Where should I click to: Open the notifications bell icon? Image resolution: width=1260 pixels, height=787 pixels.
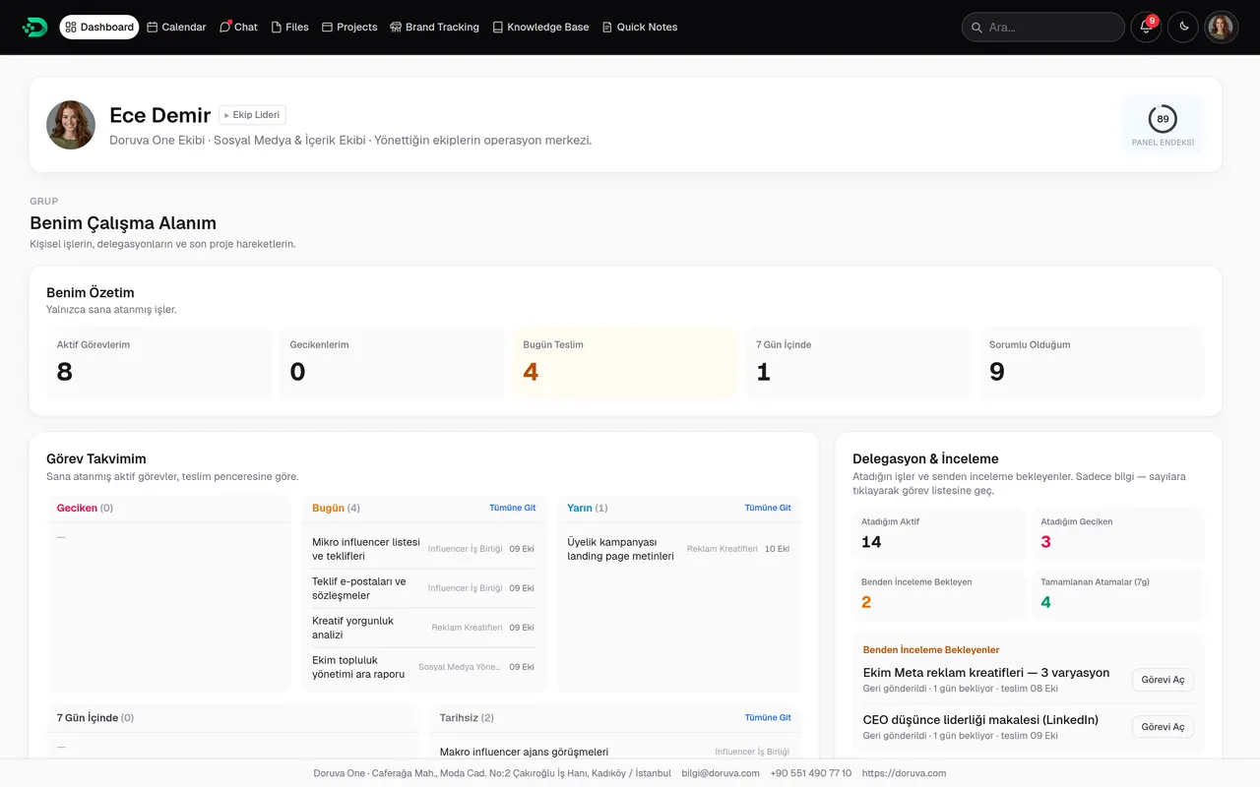pyautogui.click(x=1146, y=27)
